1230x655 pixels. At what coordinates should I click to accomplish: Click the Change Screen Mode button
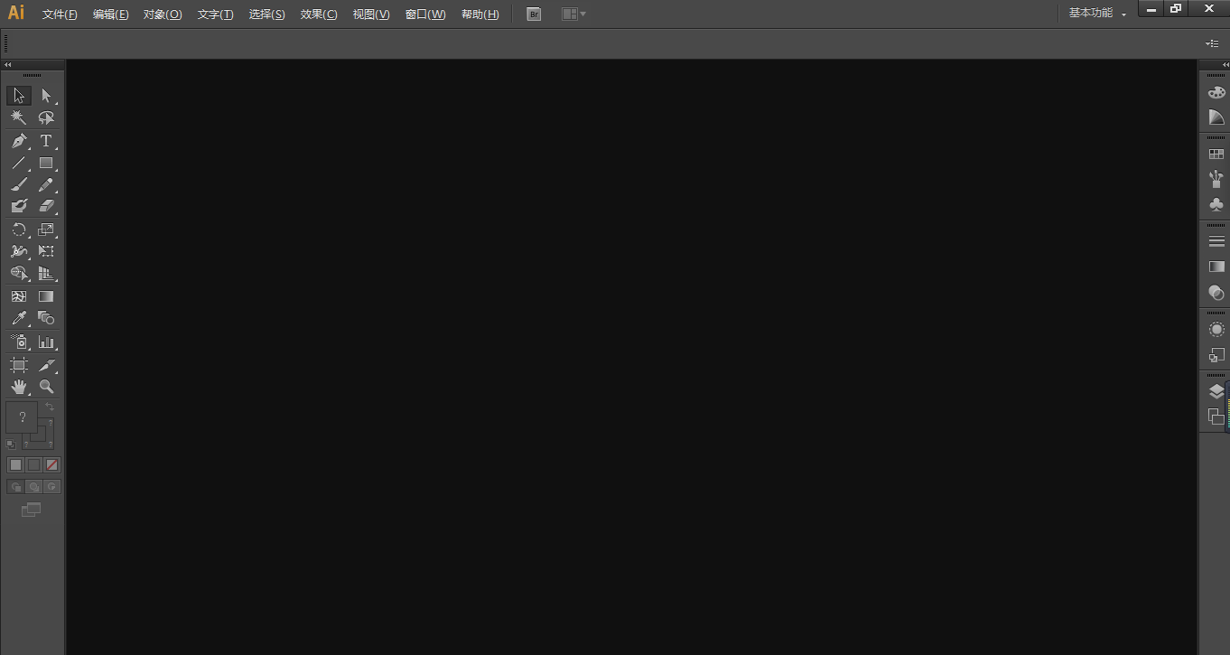32,510
